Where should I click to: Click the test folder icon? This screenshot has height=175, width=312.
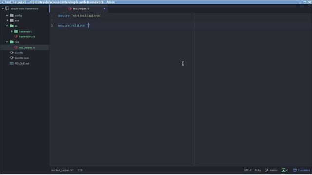coord(12,42)
